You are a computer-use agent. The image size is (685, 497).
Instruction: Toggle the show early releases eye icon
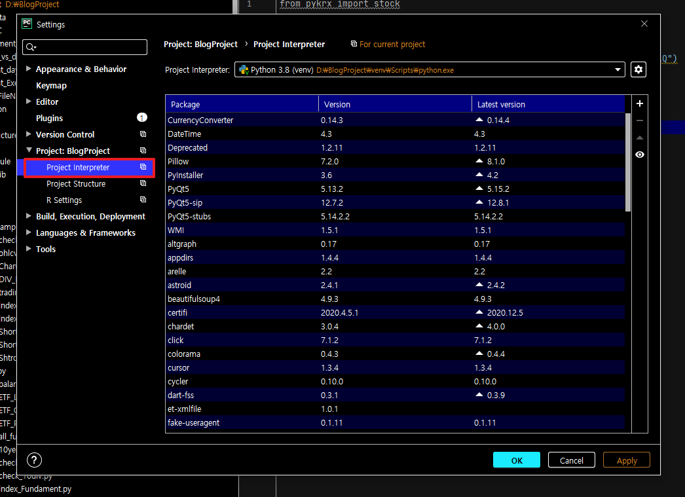tap(640, 155)
